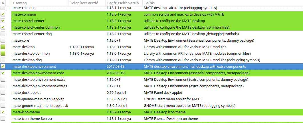This screenshot has height=123, width=303.
Task: Click the installed status box of mate-desktop
Action: point(3,47)
